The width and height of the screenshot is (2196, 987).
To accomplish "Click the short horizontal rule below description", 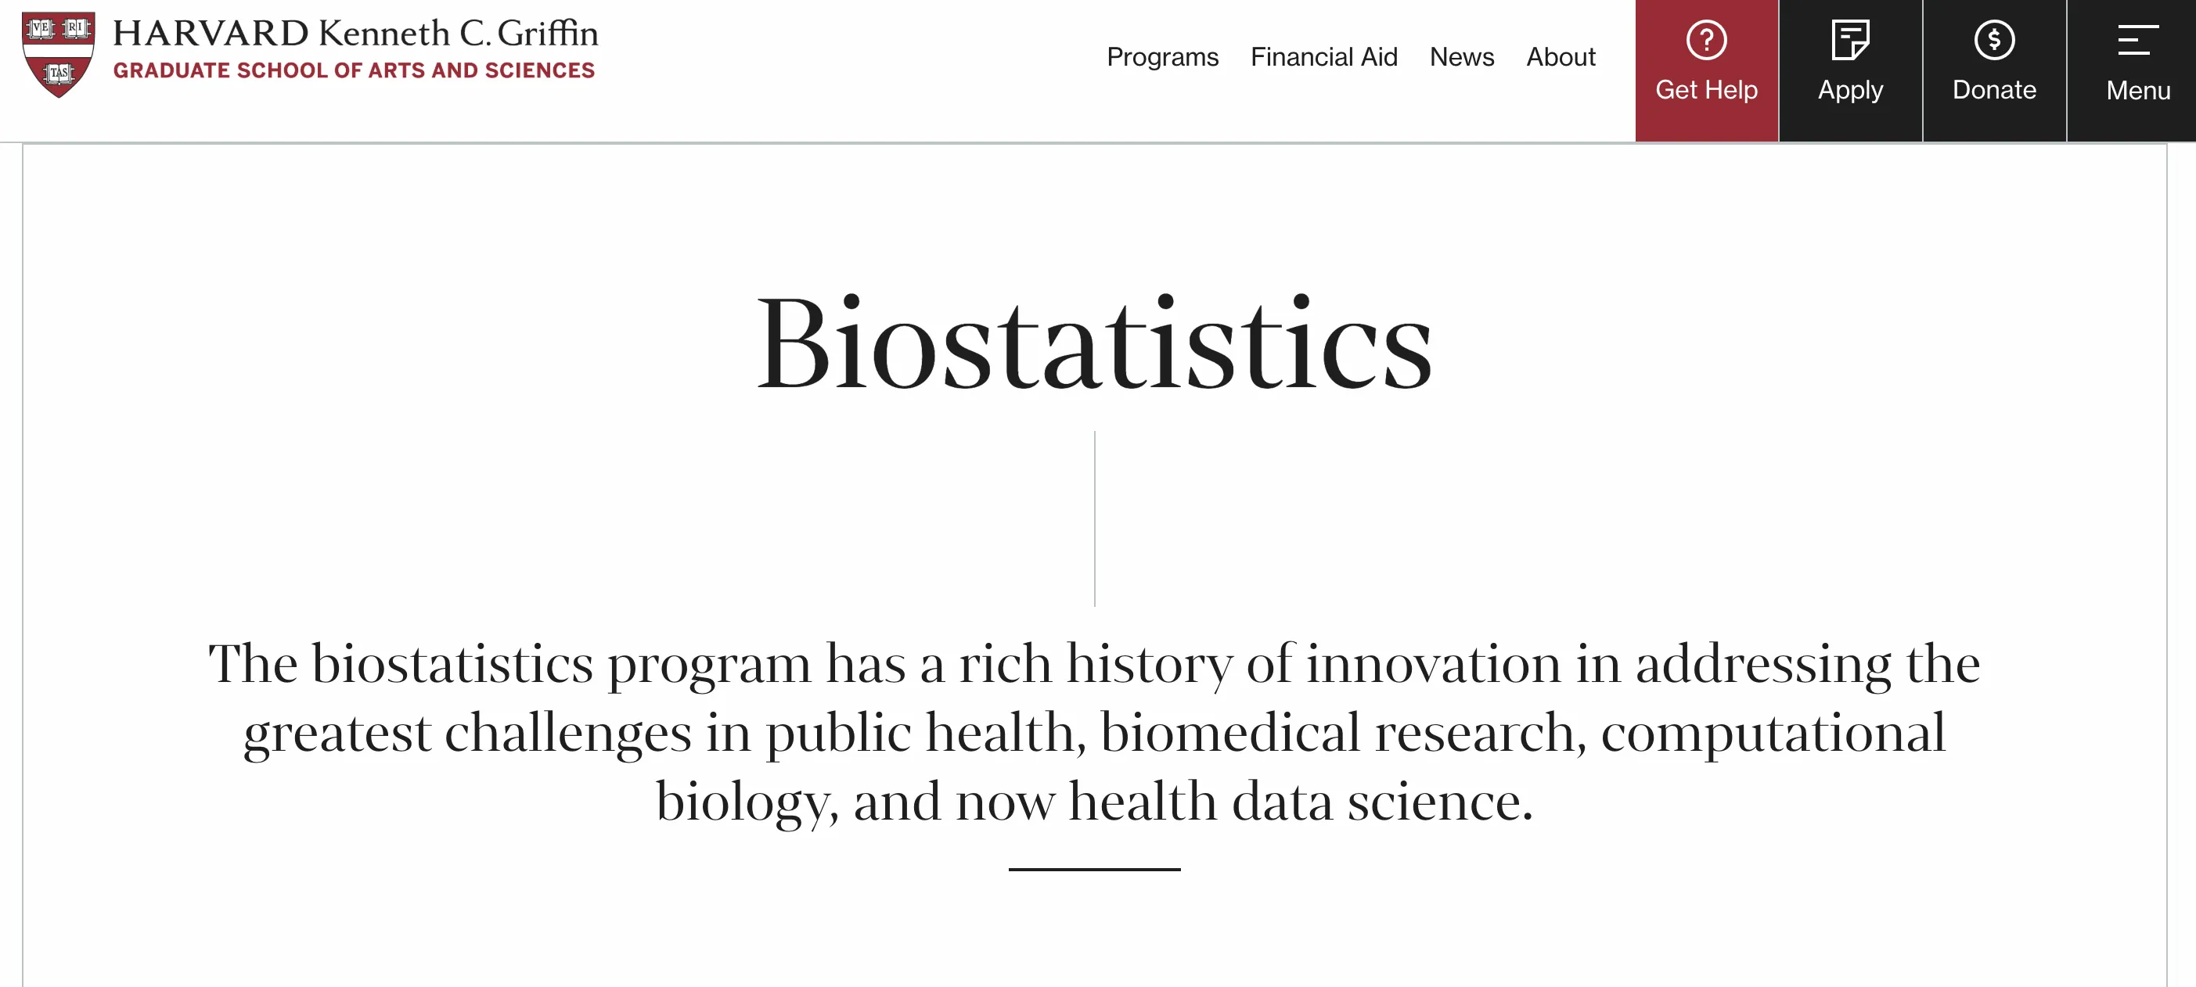I will tap(1094, 869).
